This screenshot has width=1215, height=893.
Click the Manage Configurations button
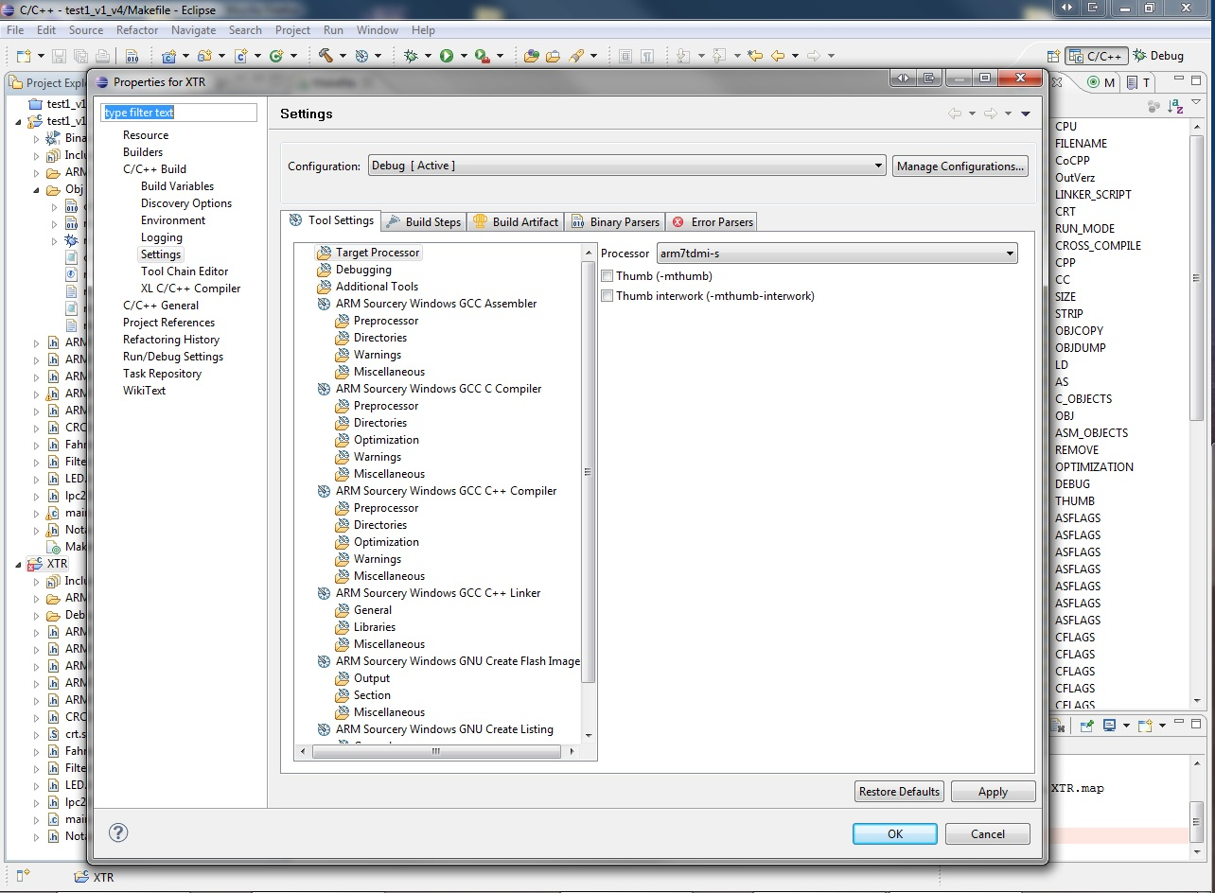(960, 166)
